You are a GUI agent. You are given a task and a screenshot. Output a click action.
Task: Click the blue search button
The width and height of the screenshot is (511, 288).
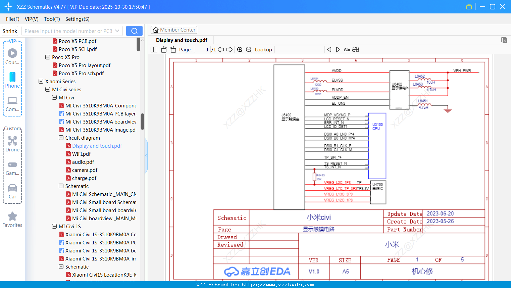pos(134,31)
